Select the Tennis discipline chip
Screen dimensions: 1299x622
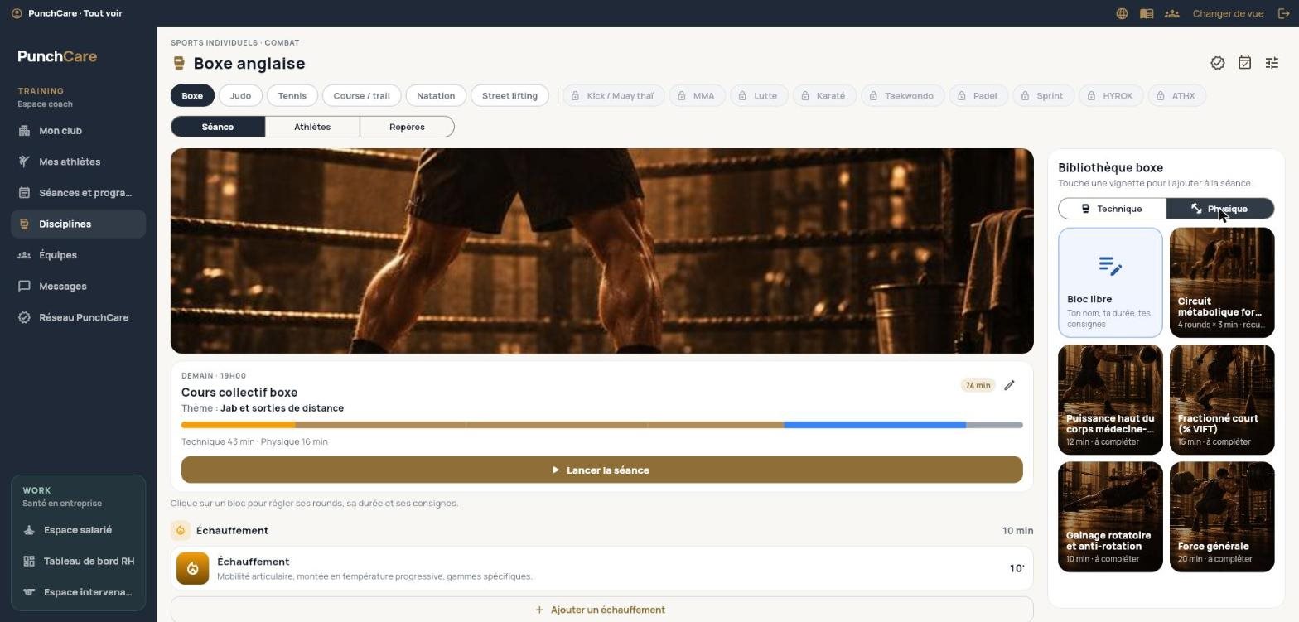pos(292,96)
